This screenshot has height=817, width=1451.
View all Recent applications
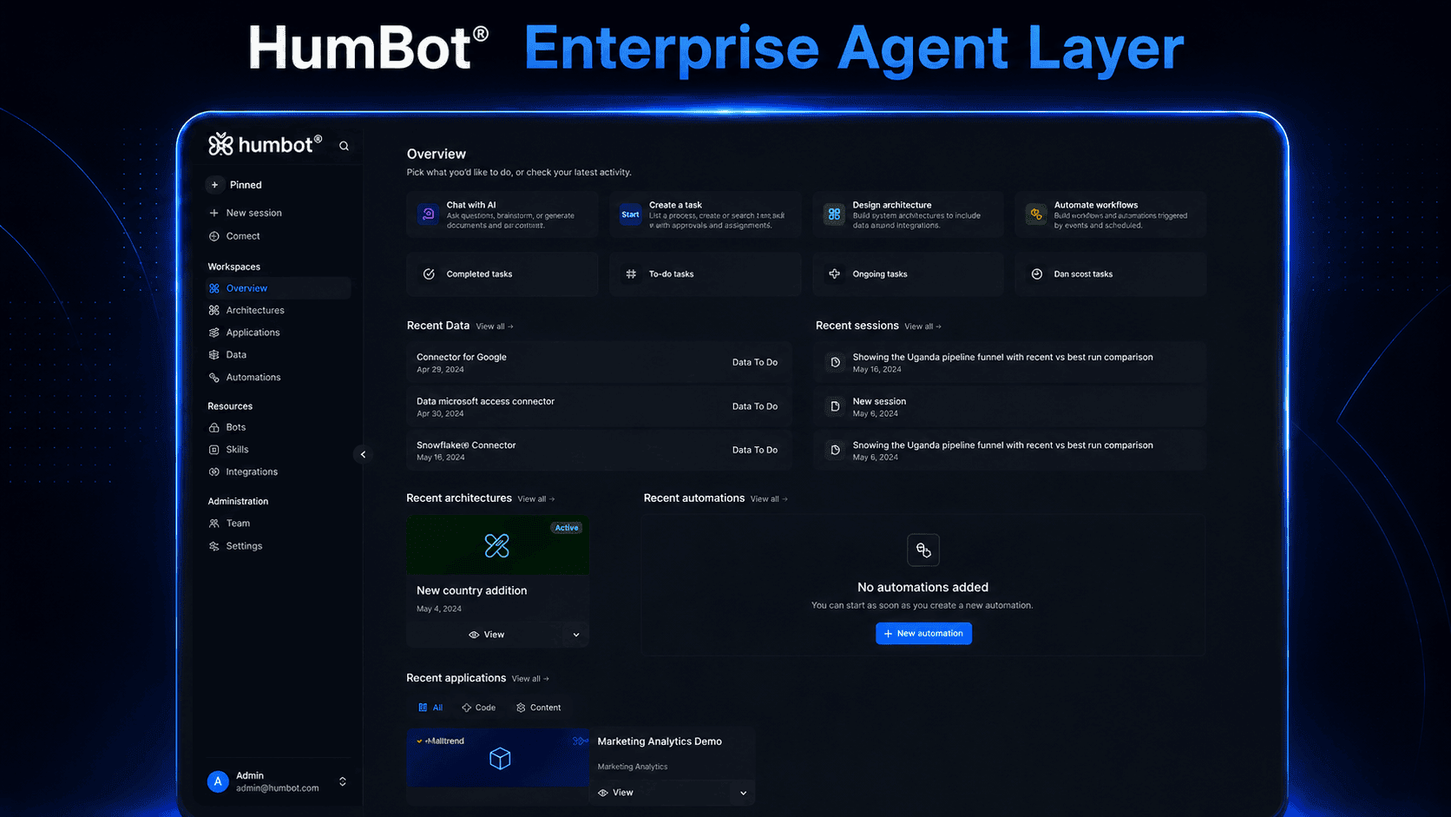pyautogui.click(x=530, y=679)
